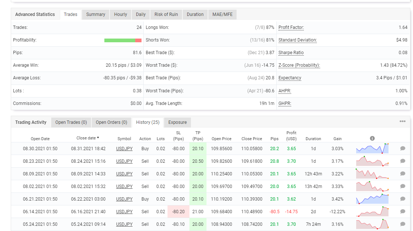Select the History (25) tab

click(148, 122)
